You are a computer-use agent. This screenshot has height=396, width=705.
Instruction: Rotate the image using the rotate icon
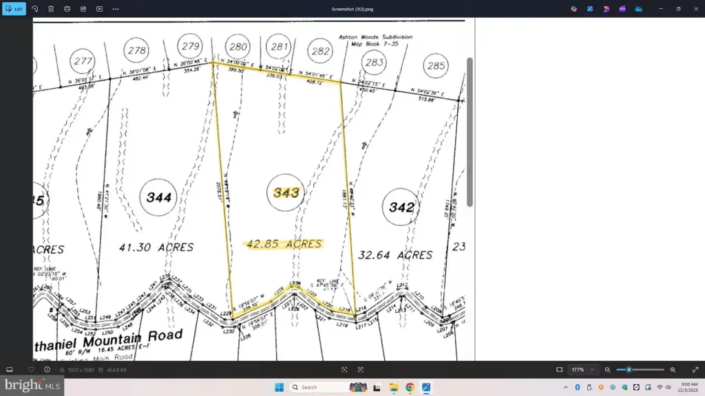click(35, 9)
